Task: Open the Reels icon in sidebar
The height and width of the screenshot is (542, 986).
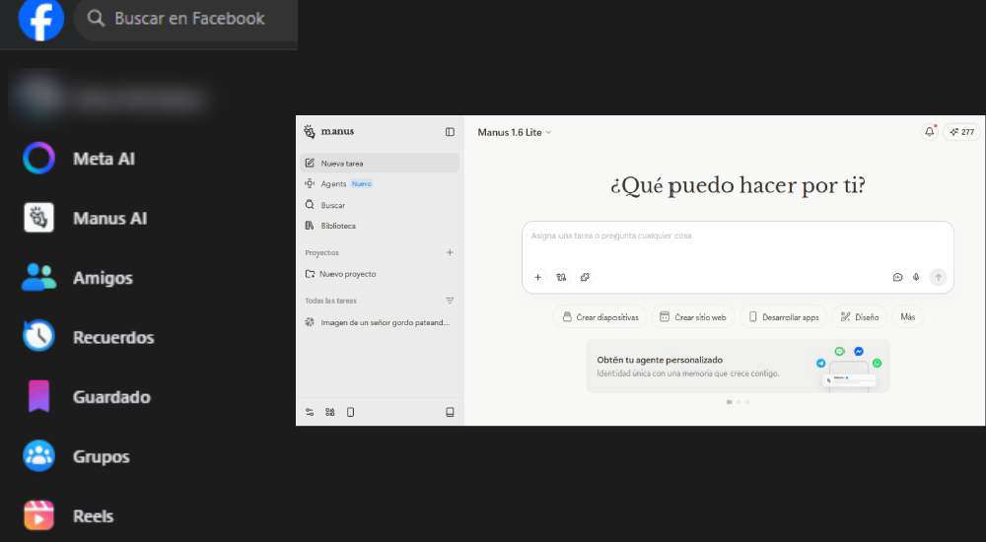Action: pos(39,516)
